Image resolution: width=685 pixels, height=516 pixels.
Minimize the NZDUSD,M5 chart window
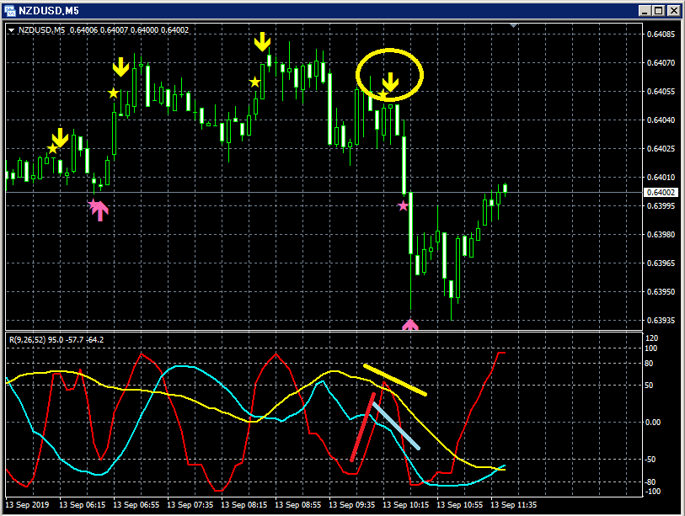[x=645, y=11]
